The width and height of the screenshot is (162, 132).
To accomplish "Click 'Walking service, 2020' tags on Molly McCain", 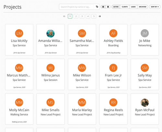I will tap(19, 122).
